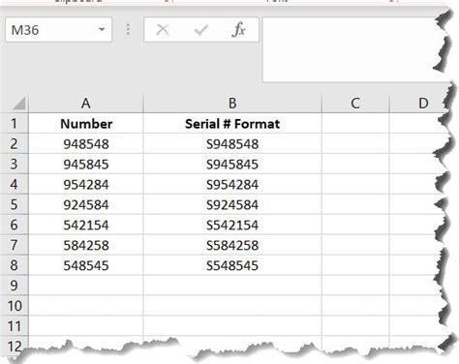This screenshot has width=459, height=364.
Task: Click cell containing 945845
Action: pos(86,164)
